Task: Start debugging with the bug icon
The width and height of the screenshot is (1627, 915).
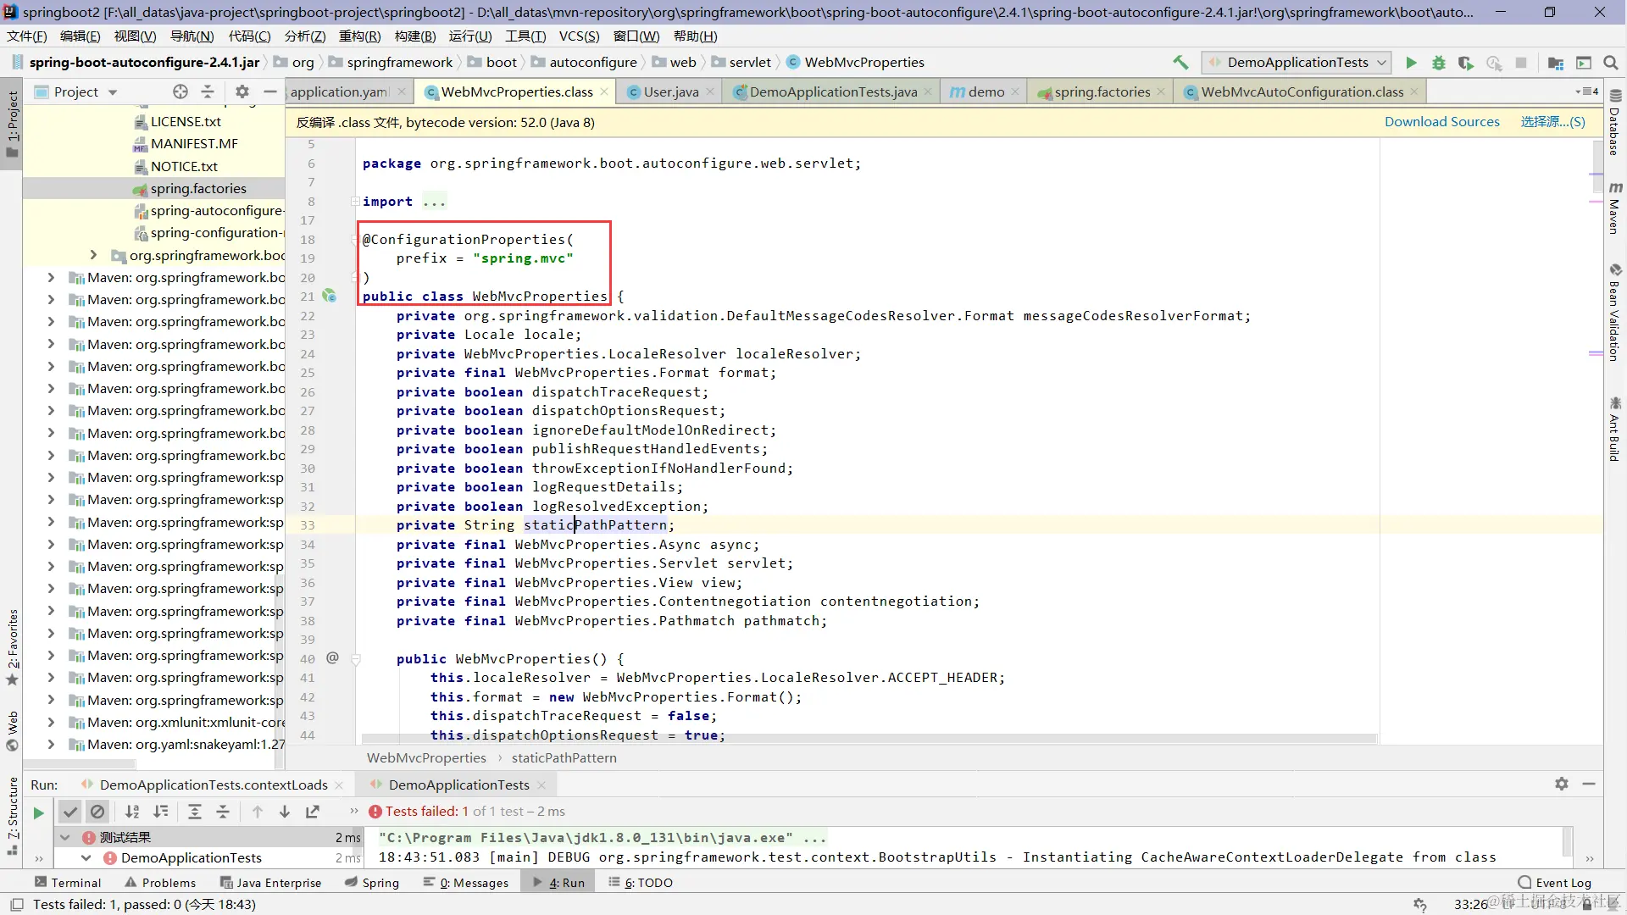Action: coord(1438,63)
